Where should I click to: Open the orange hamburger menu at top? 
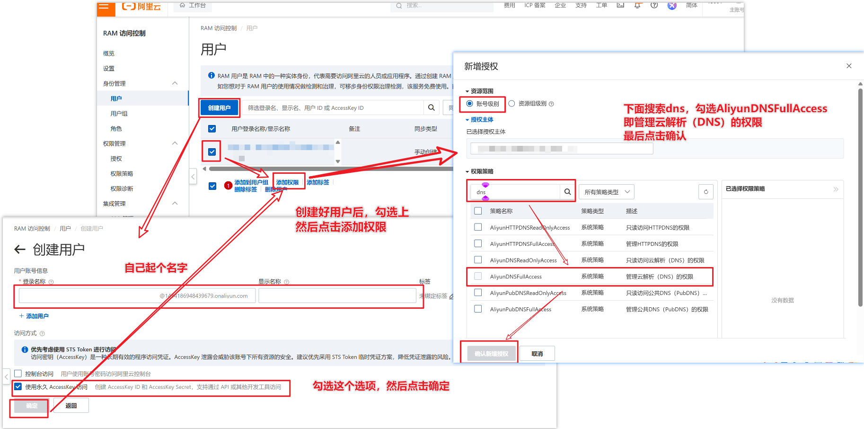[104, 7]
